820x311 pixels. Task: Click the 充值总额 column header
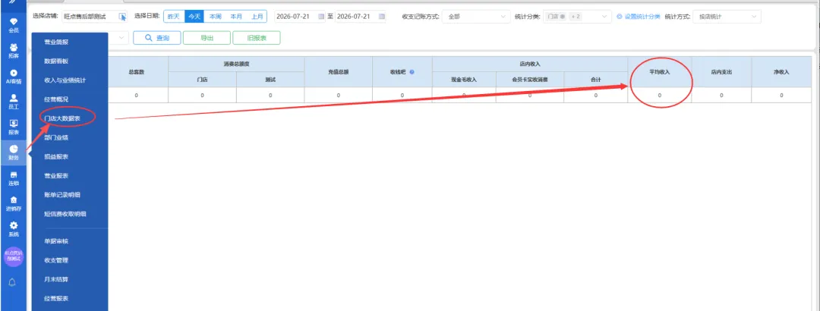tap(339, 72)
